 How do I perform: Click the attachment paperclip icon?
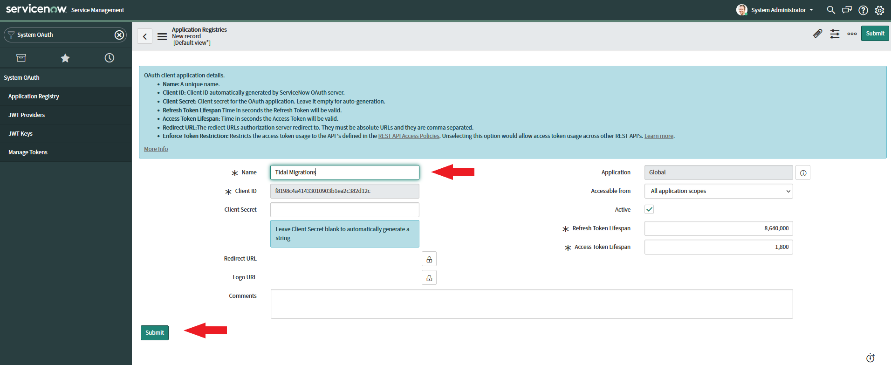[817, 34]
